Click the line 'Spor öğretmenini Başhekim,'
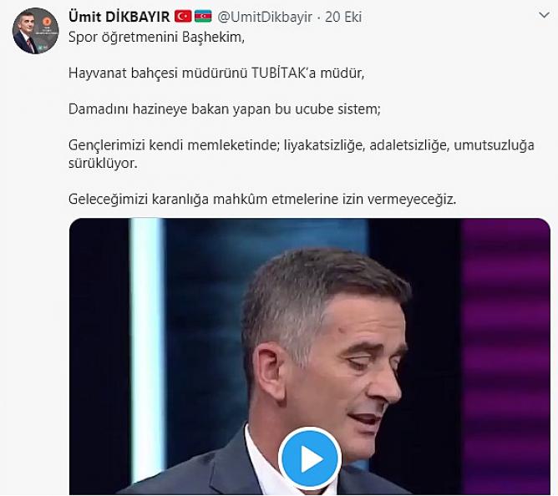558x496 pixels. pyautogui.click(x=156, y=38)
